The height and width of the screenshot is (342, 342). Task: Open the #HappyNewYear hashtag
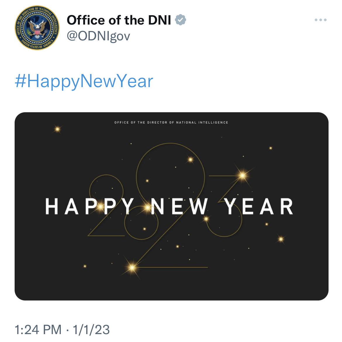tap(84, 81)
